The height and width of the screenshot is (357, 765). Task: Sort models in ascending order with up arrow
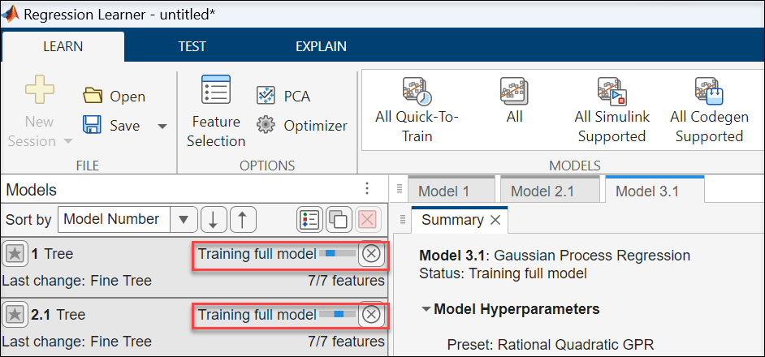(243, 219)
